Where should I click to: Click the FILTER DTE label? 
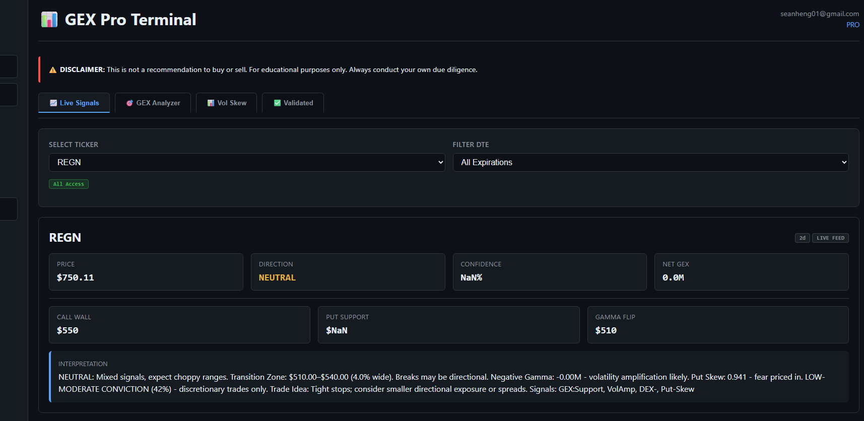click(x=471, y=145)
